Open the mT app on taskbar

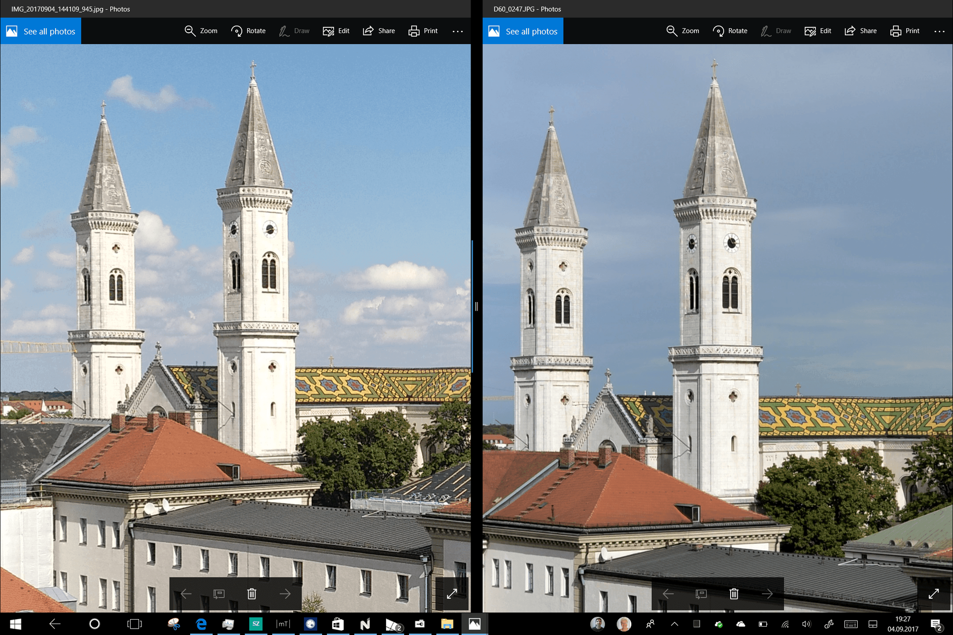283,624
